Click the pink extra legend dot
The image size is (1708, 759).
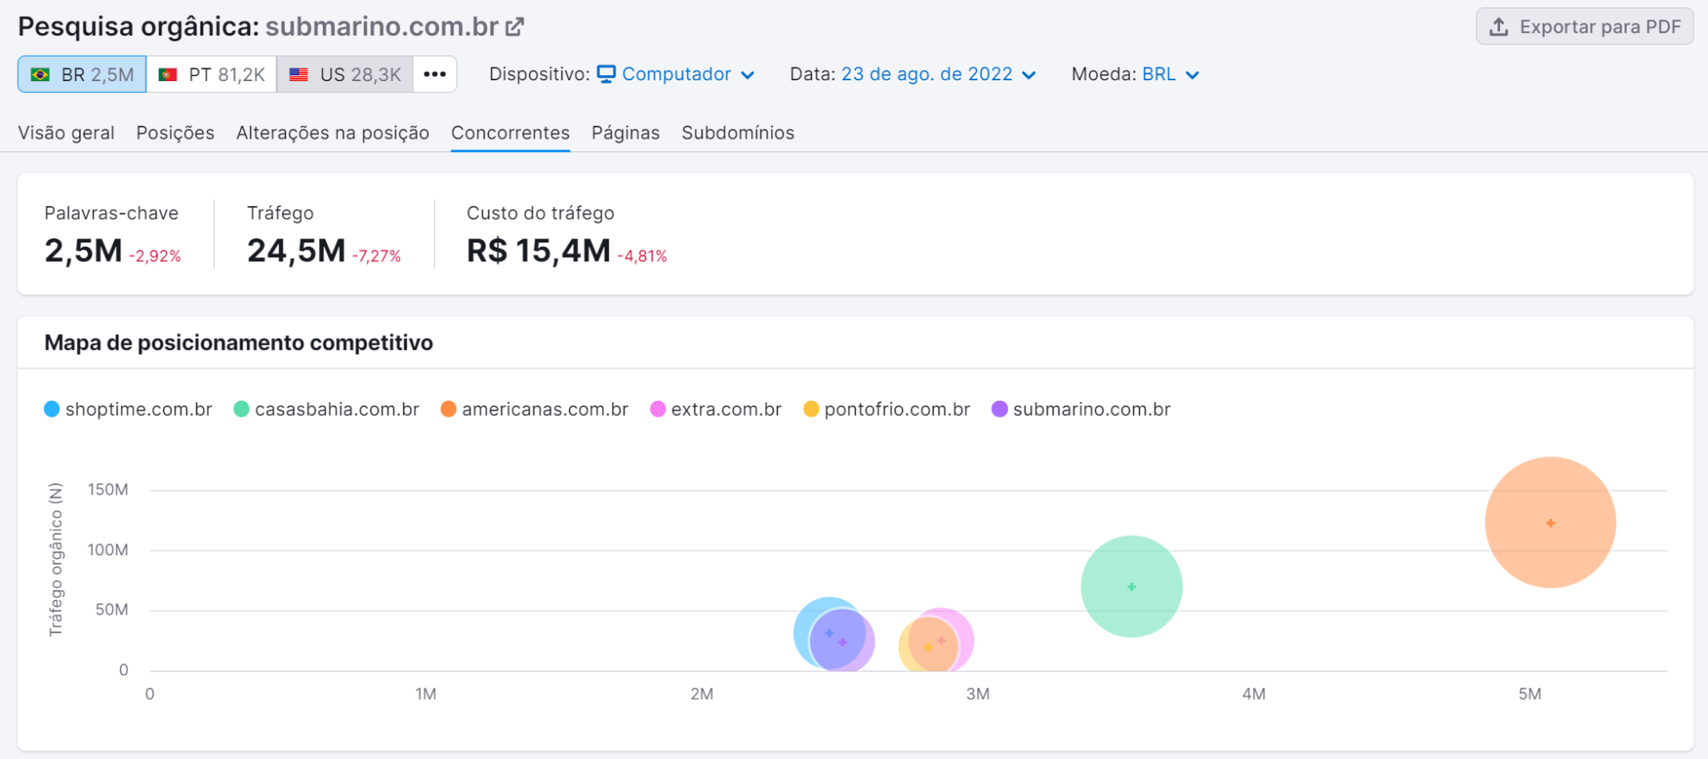coord(658,409)
